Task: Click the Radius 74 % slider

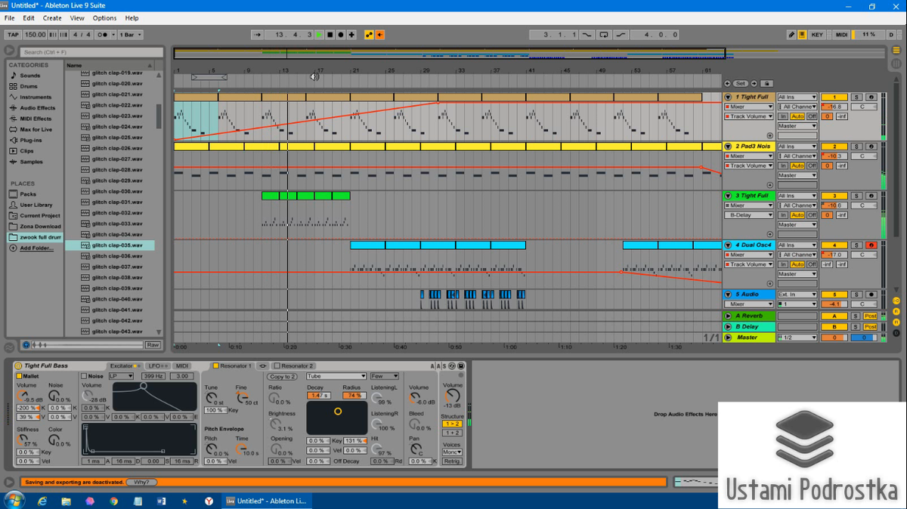Action: point(353,395)
